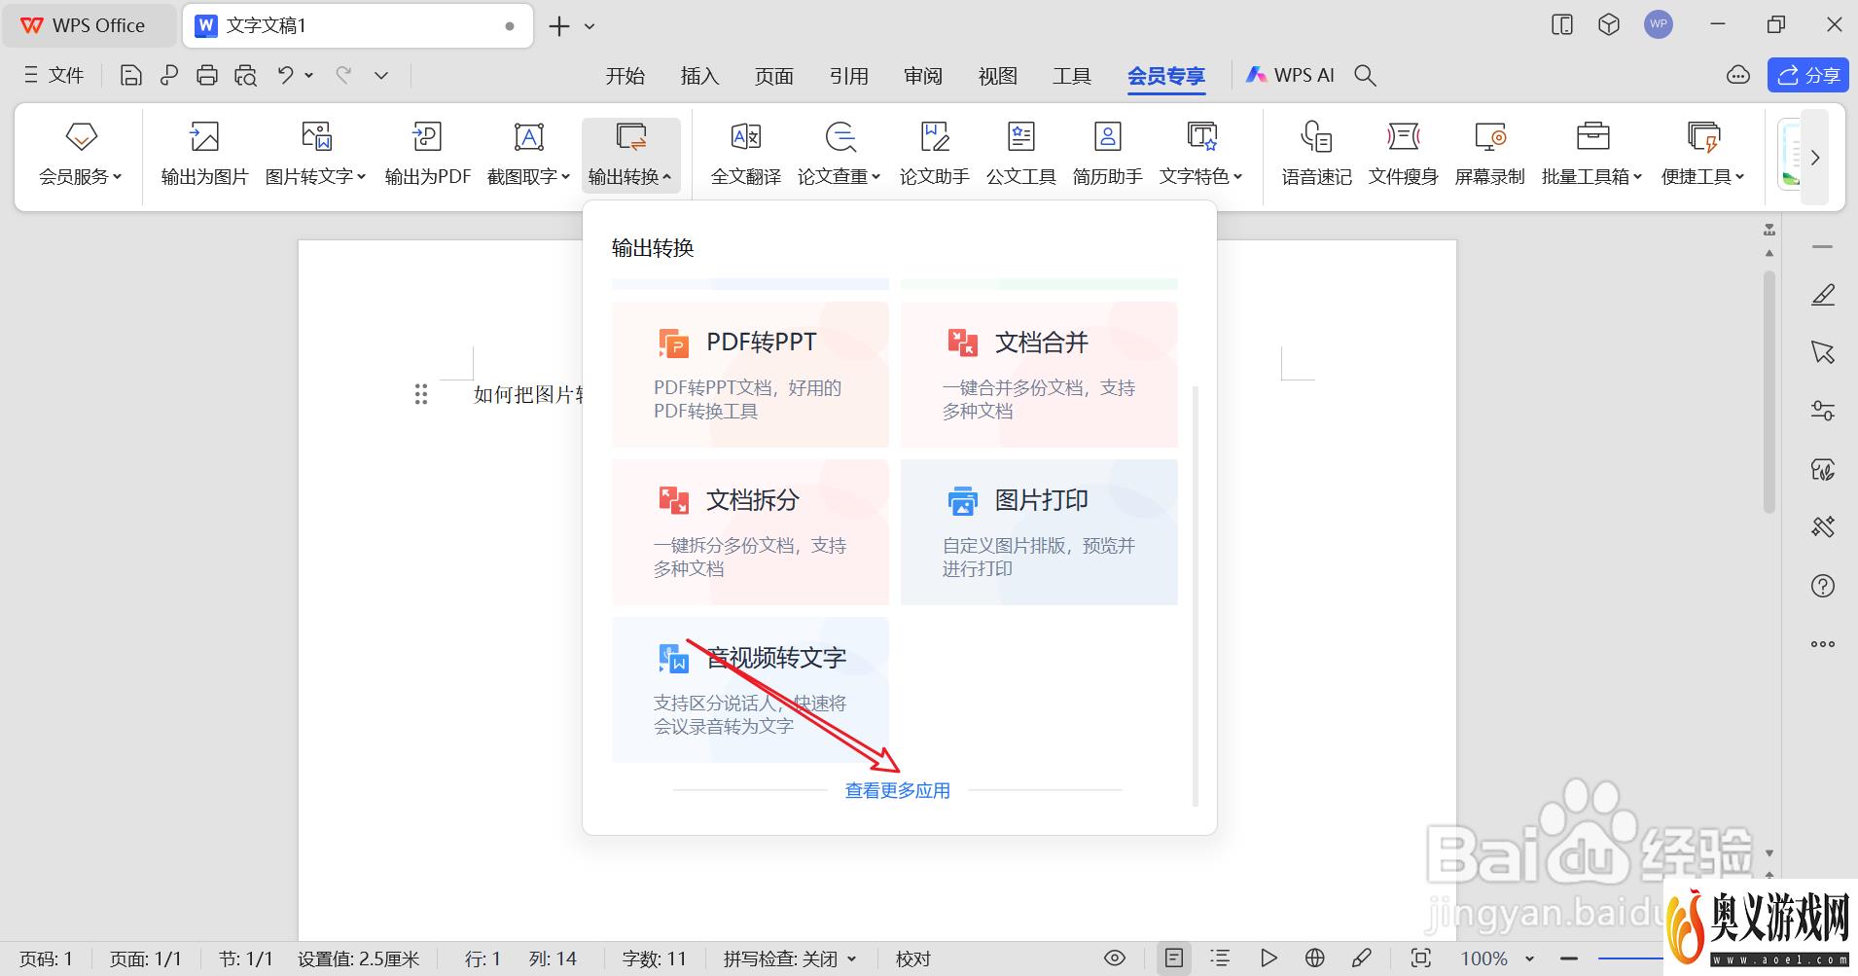Open the help question-mark icon in sidebar

point(1823,586)
